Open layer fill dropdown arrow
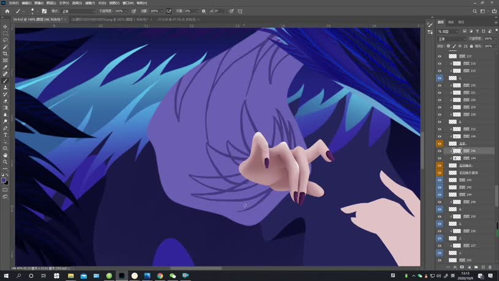Screen dimensions: 499x281 [495, 46]
